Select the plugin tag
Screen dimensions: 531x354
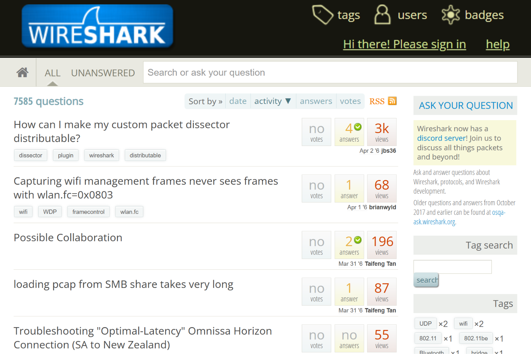[x=66, y=155]
